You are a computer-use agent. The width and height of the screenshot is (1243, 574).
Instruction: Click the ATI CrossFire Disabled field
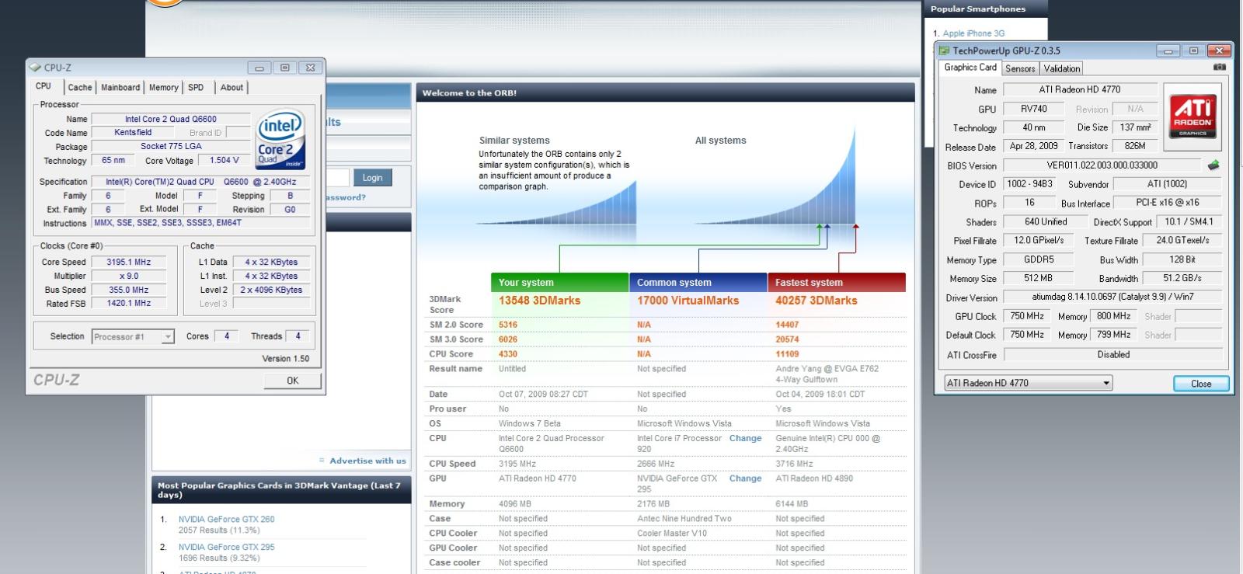click(x=1112, y=354)
